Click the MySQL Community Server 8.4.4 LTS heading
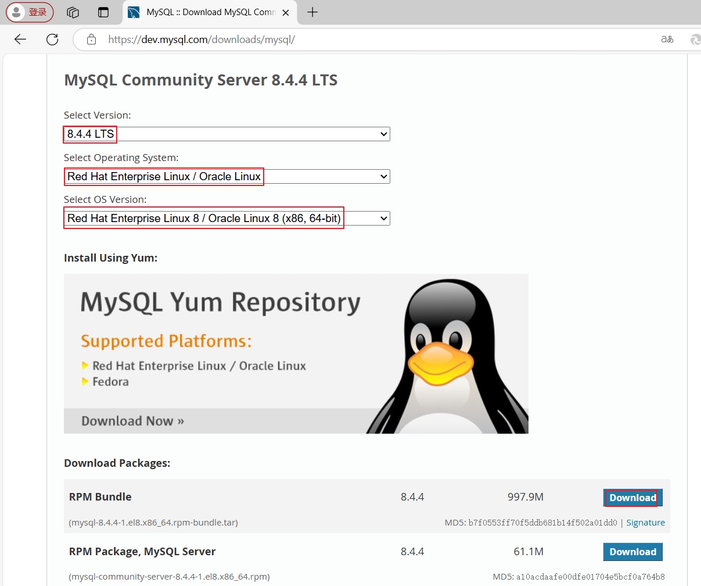 click(x=201, y=80)
